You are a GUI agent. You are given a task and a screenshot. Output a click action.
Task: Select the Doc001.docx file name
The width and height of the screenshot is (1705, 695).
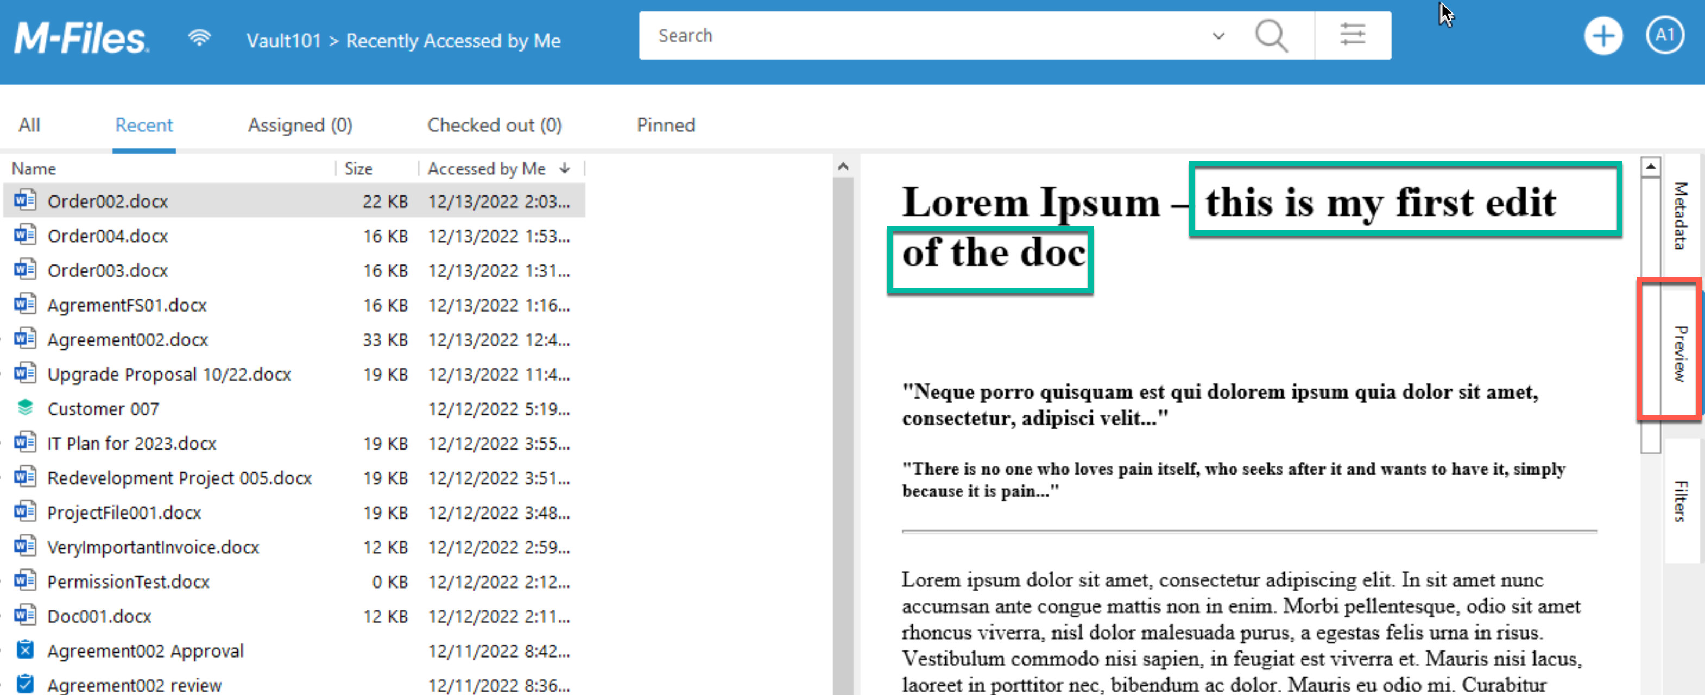tap(99, 616)
